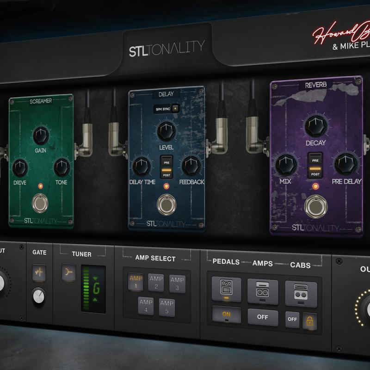Click the Delay Time knob
Viewport: 370px width, 370px height.
coord(142,166)
